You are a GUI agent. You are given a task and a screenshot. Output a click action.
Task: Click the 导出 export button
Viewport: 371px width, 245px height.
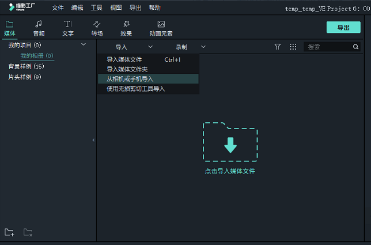(x=343, y=28)
